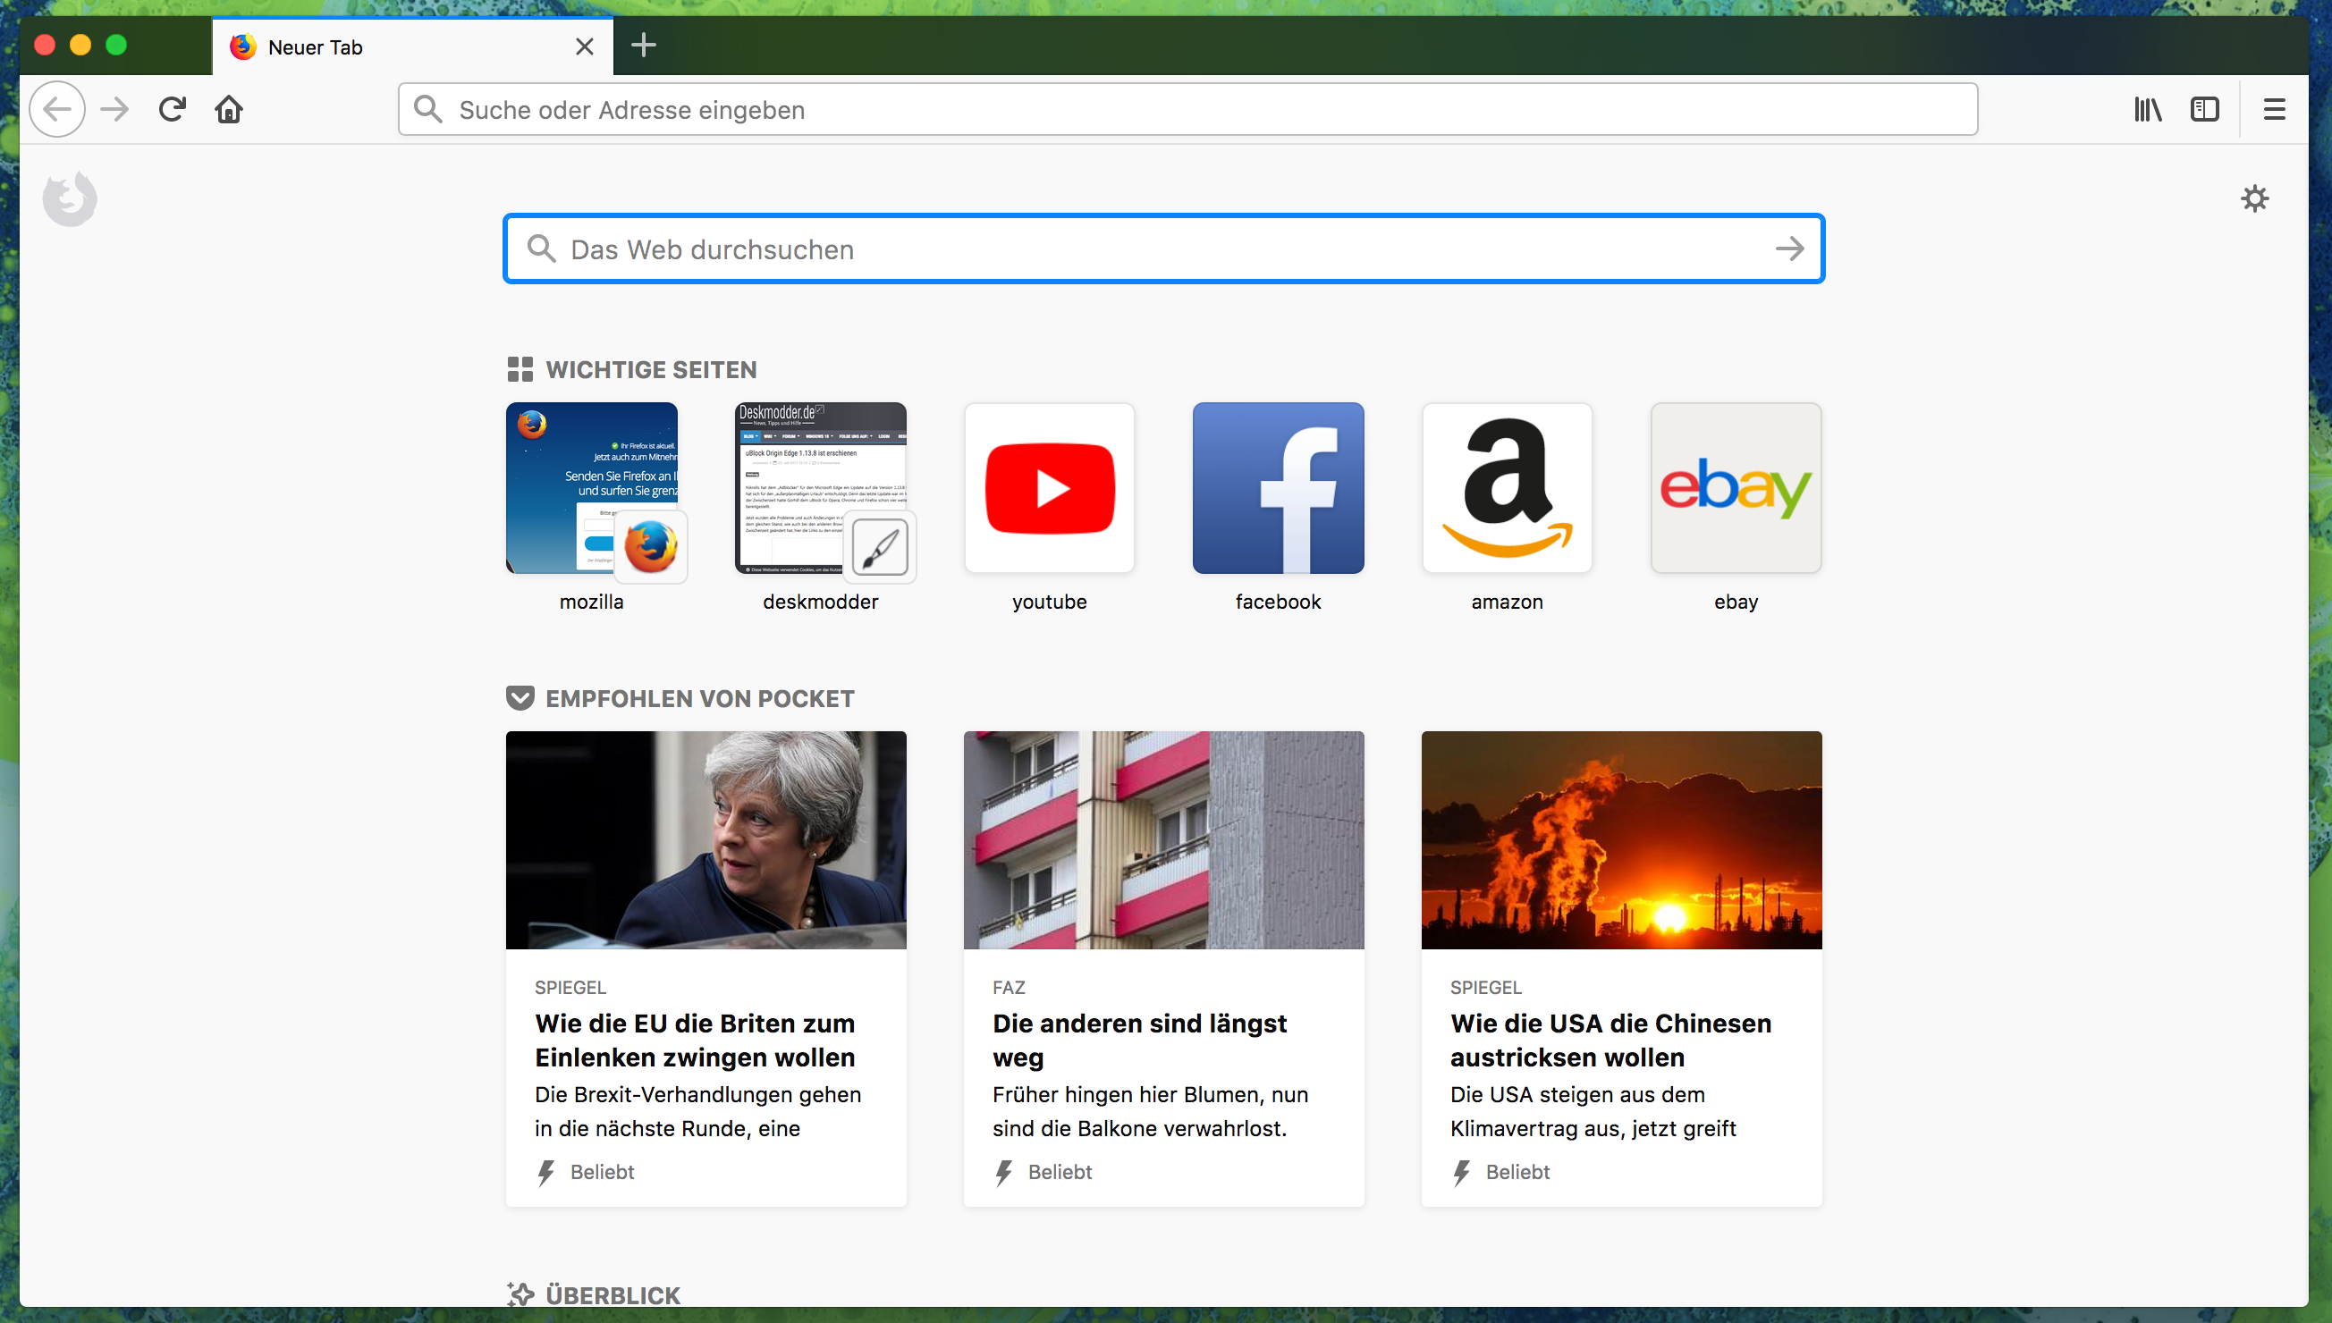Viewport: 2332px width, 1323px height.
Task: Toggle the sidebar view icon
Action: pyautogui.click(x=2205, y=109)
